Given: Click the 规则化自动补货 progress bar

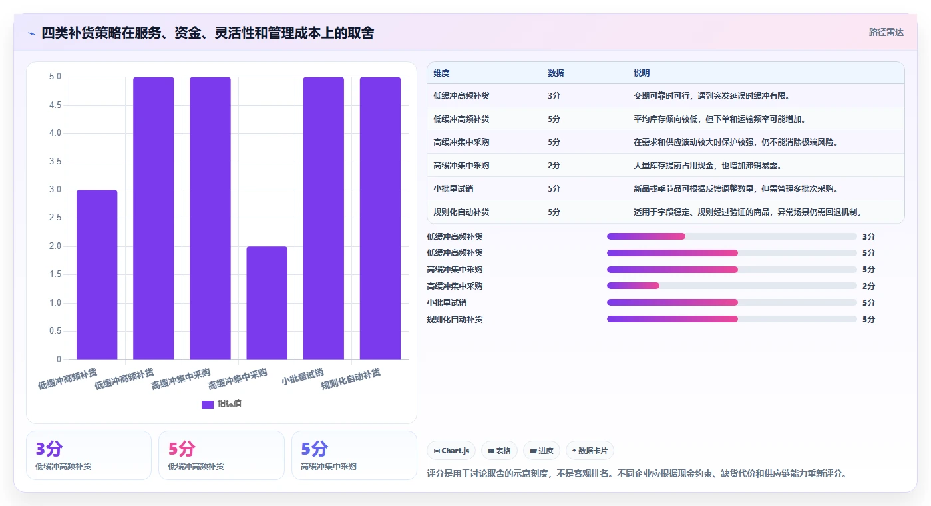Looking at the screenshot, I should [x=732, y=319].
